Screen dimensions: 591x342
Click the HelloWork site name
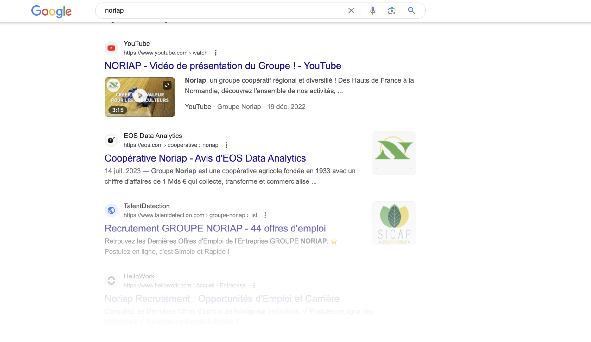click(x=139, y=276)
